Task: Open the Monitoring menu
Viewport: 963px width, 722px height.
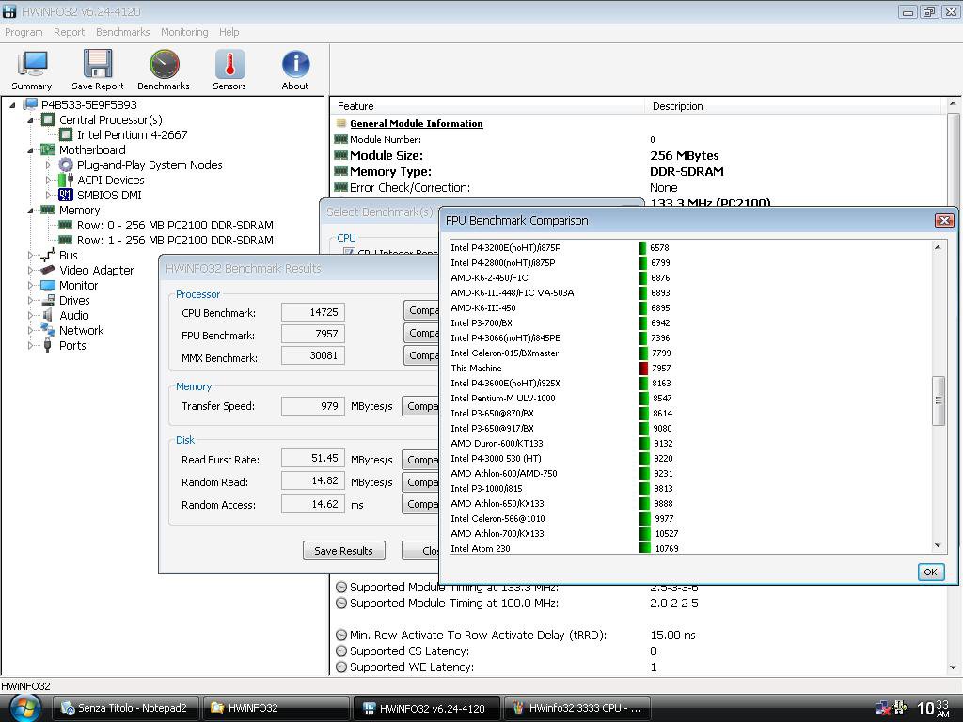Action: click(184, 32)
